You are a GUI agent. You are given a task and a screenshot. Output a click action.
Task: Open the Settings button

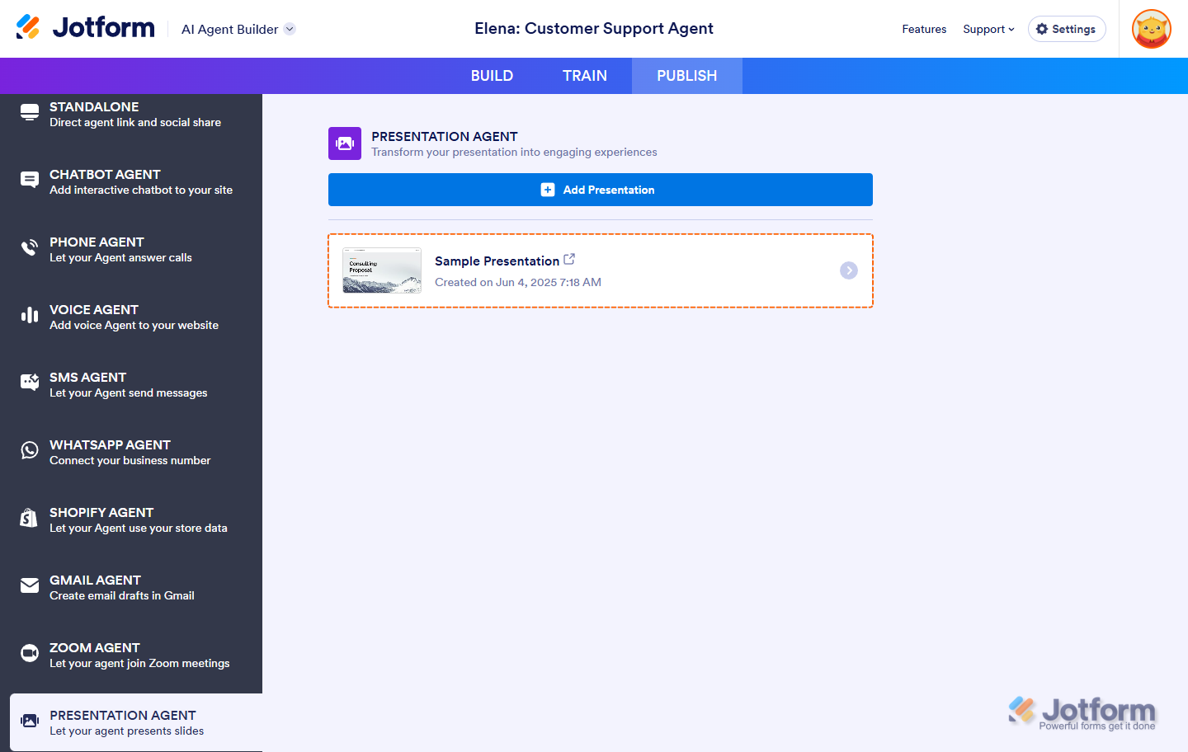pos(1066,29)
